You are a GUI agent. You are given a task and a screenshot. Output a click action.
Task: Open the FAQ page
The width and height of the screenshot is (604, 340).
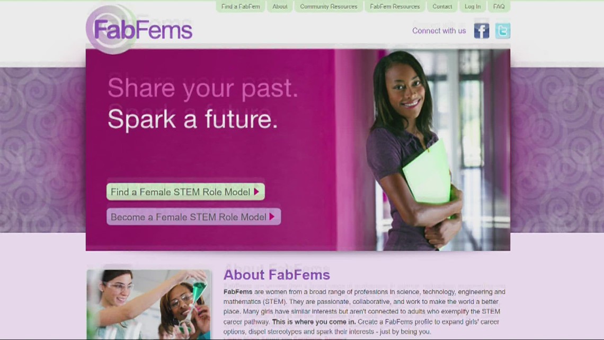tap(499, 6)
